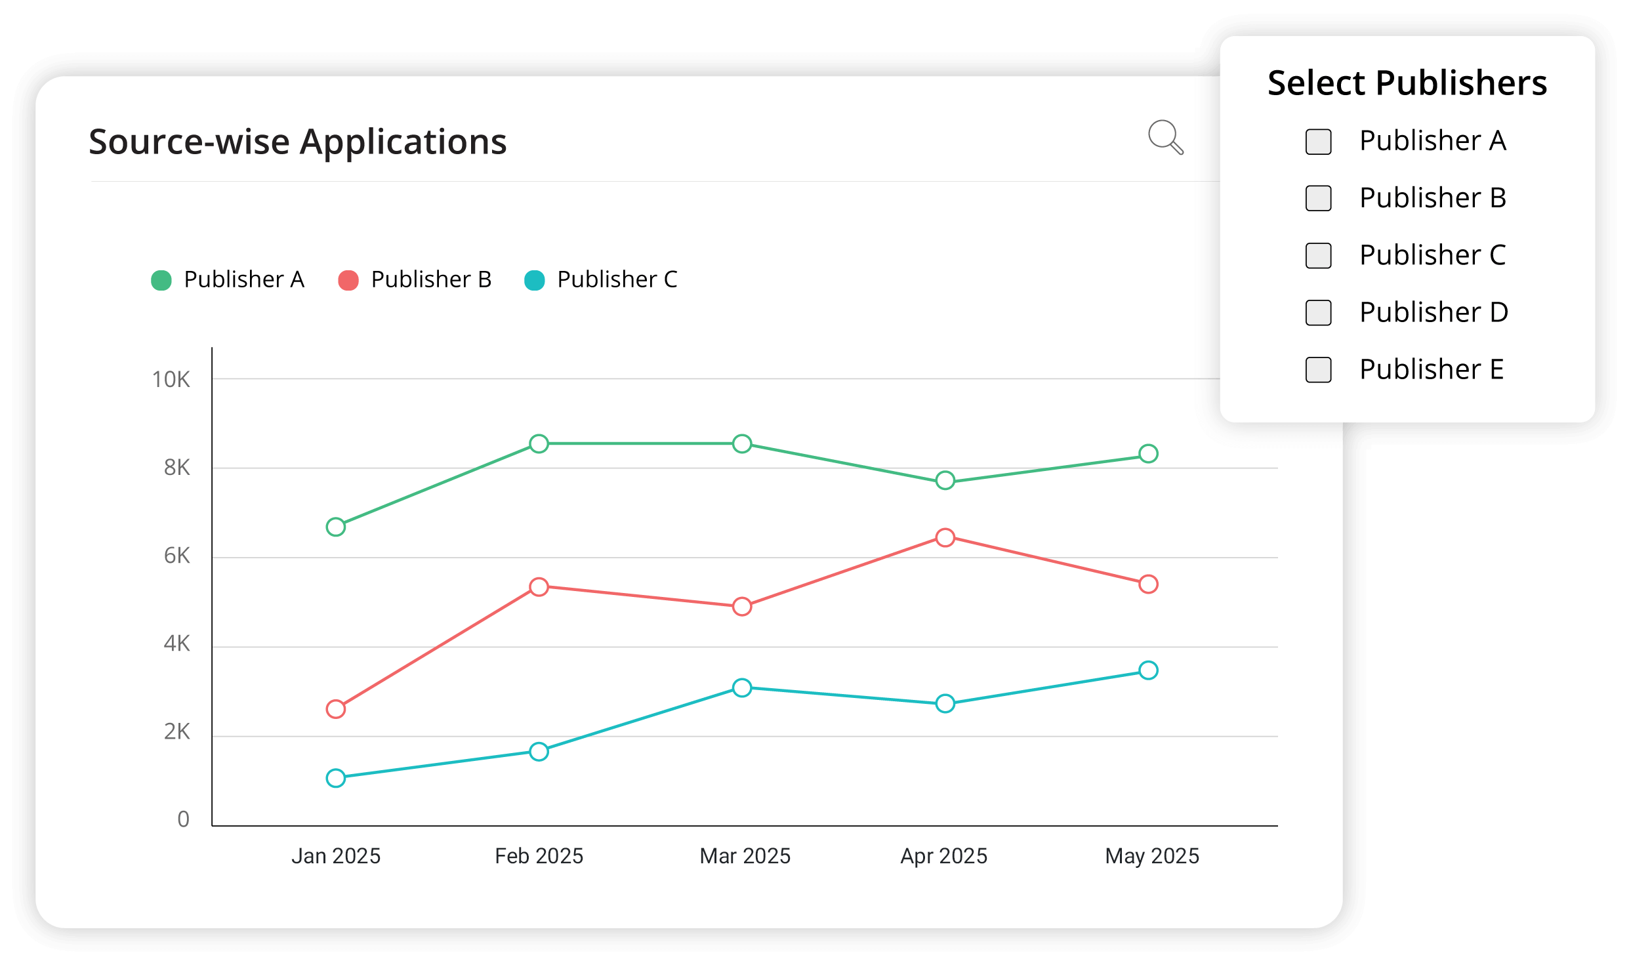
Task: Select Publisher A's Feb 2025 data point
Action: point(539,444)
